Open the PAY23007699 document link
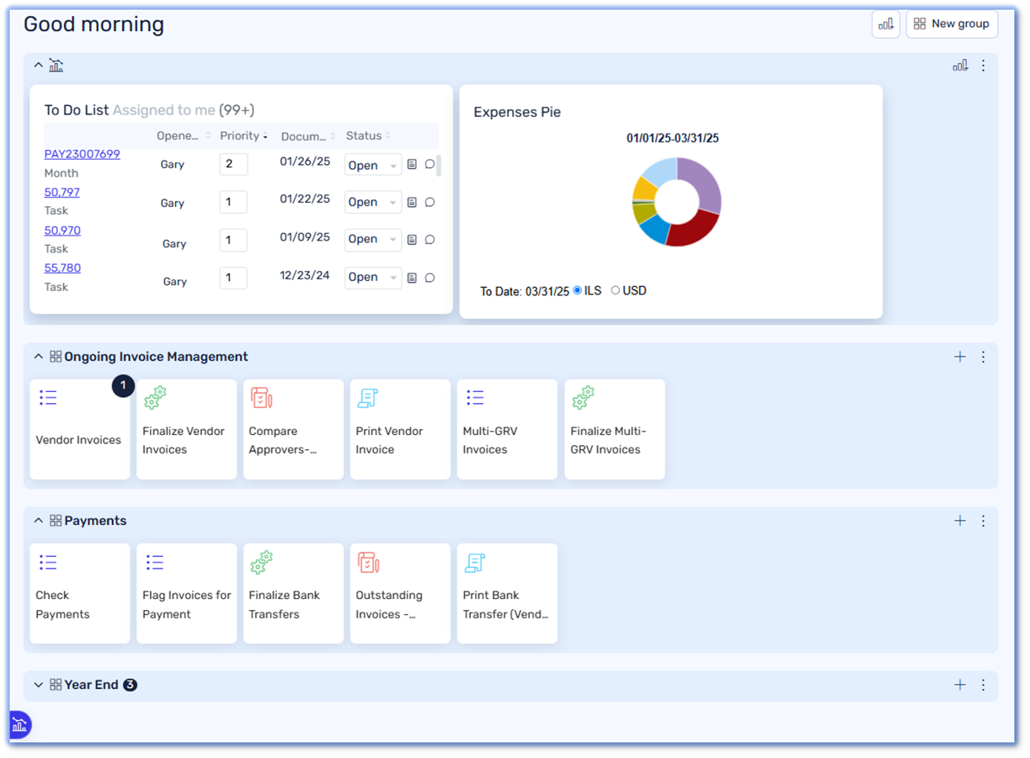Viewport: 1030px width, 758px height. coord(81,154)
